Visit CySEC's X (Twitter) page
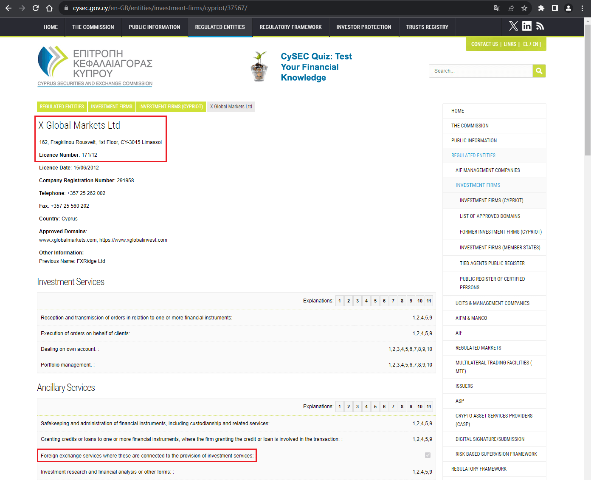Image resolution: width=591 pixels, height=480 pixels. 513,26
